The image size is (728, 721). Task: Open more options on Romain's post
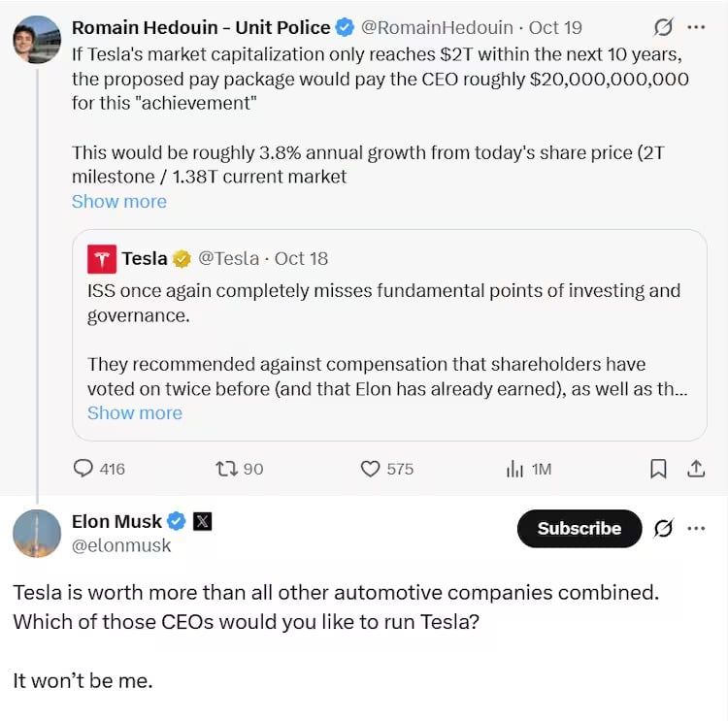point(696,27)
